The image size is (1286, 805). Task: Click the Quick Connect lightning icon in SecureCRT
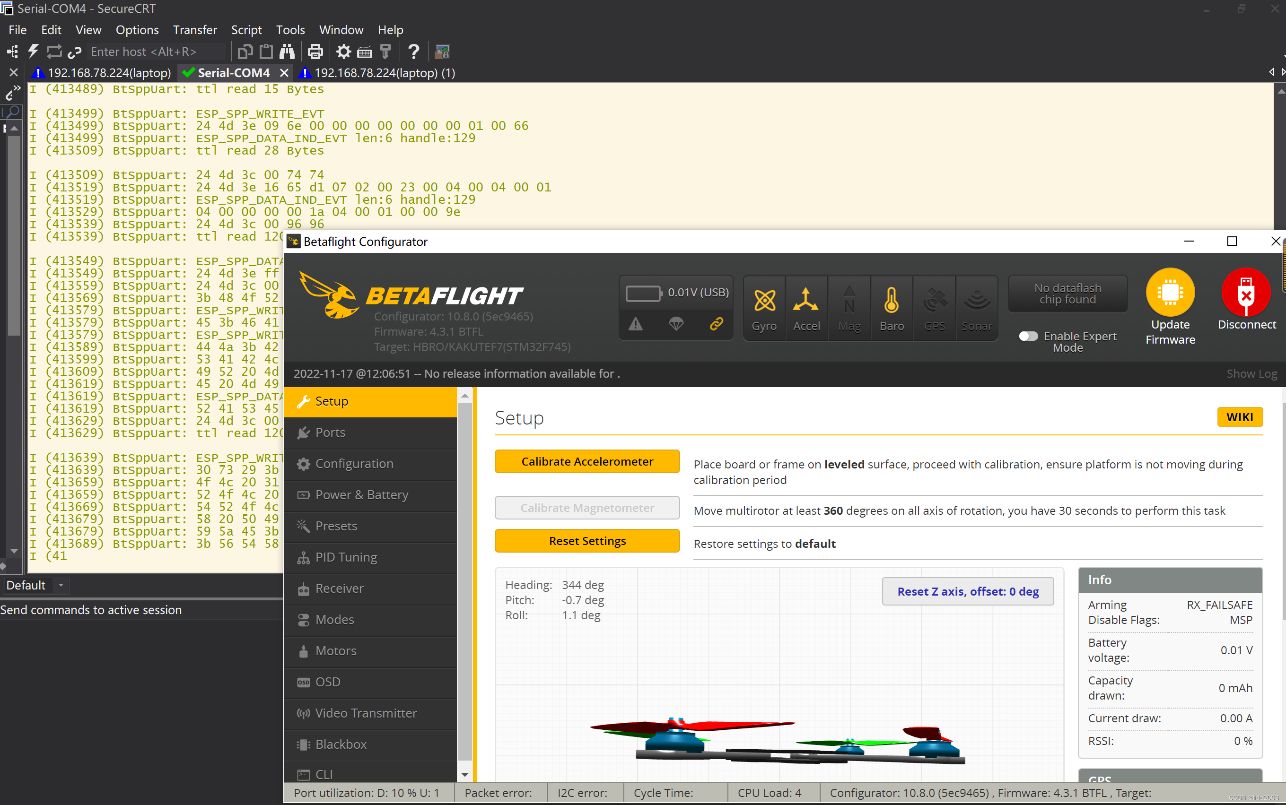click(x=33, y=52)
